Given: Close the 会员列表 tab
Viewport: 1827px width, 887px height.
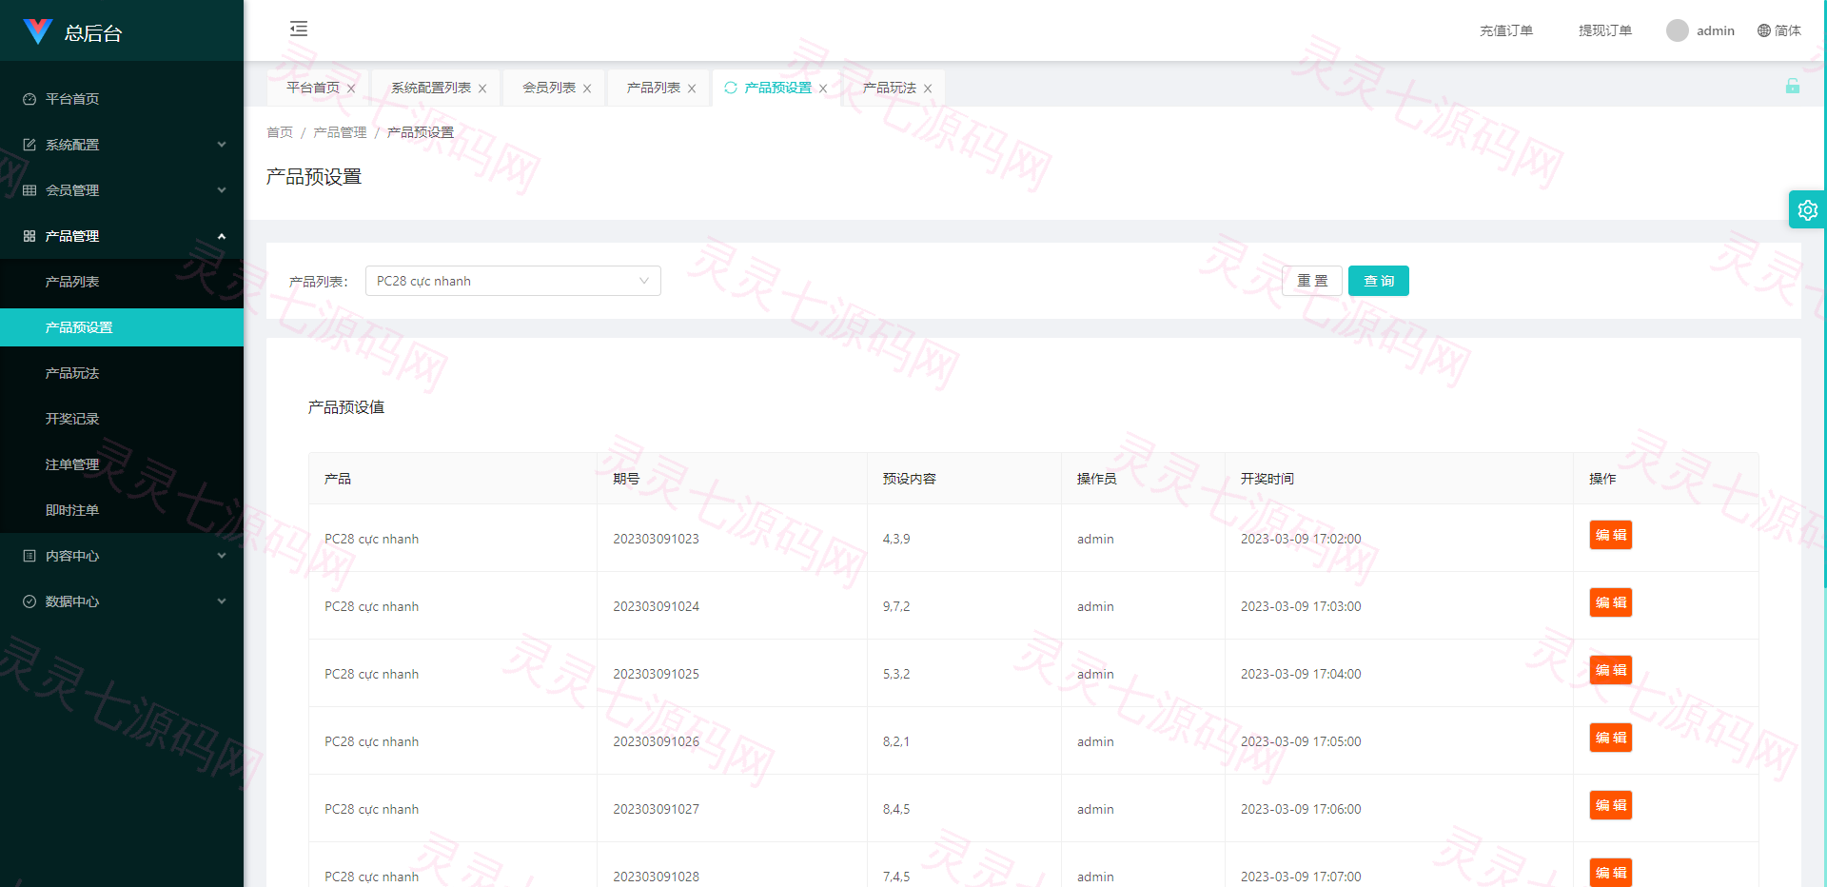Looking at the screenshot, I should click(x=587, y=89).
